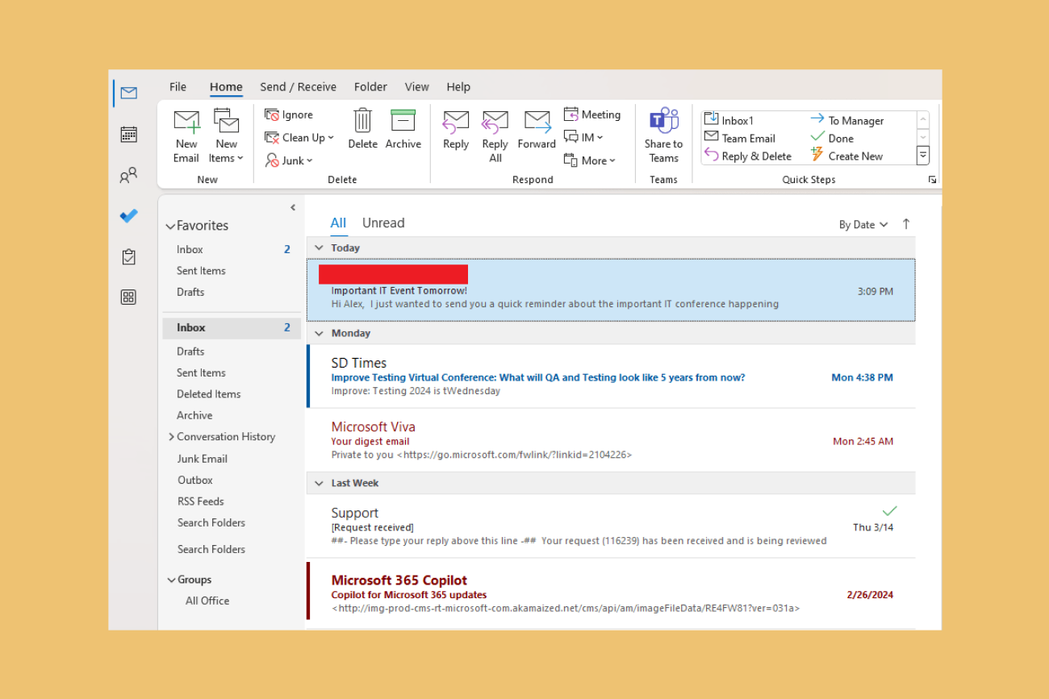Collapse the Groups section
The width and height of the screenshot is (1049, 699).
pos(171,580)
